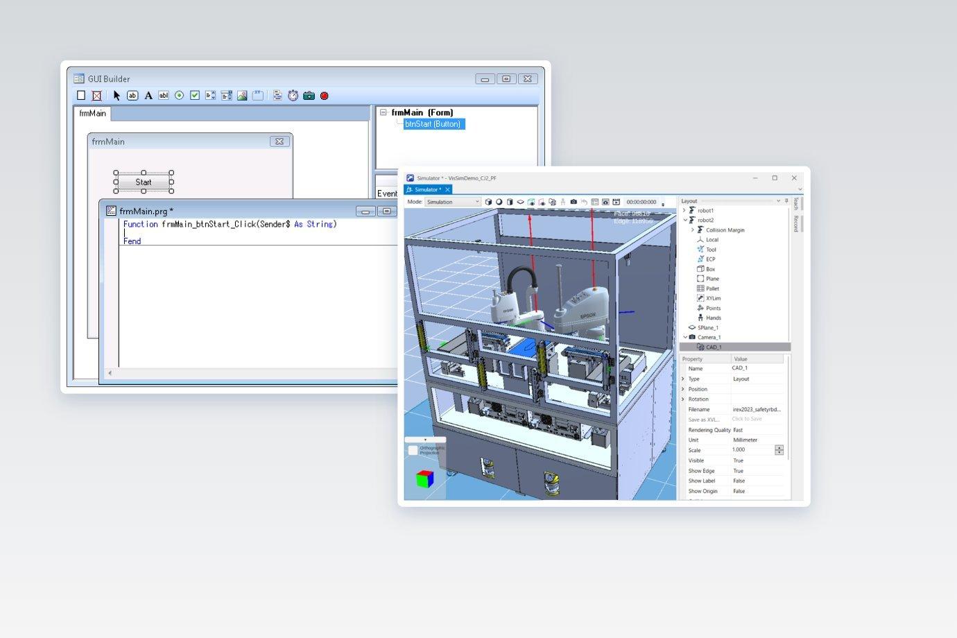Toggle the Orthographic Projection checkbox
Screen dimensions: 957x638
[413, 450]
